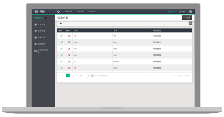Edit the 12 row with pencil icon

click(x=62, y=68)
